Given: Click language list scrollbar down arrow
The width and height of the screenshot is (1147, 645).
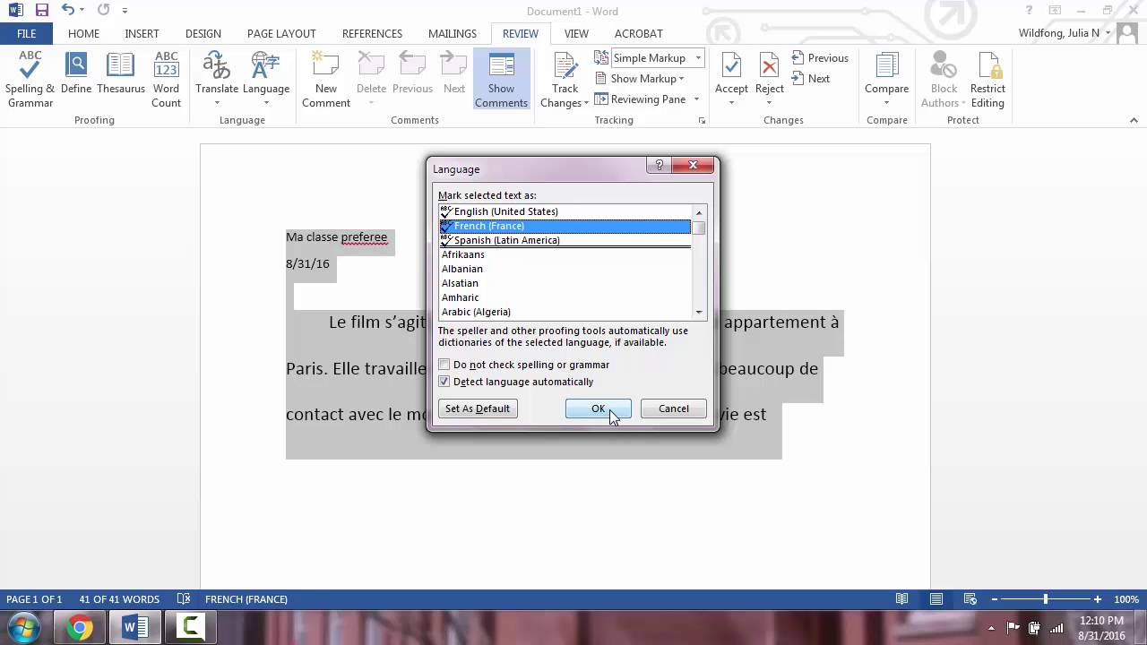Looking at the screenshot, I should (699, 312).
